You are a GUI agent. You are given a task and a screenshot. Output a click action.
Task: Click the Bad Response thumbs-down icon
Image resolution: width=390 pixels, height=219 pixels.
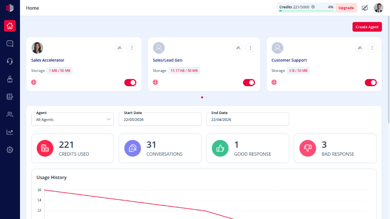pos(307,148)
